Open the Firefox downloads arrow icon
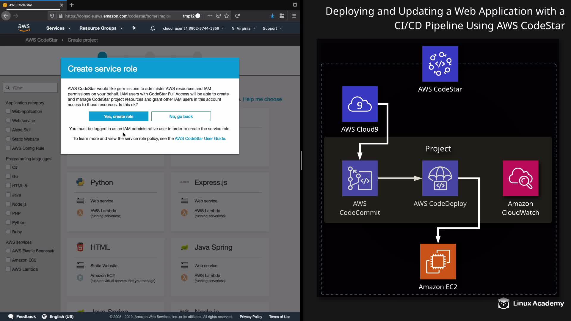Screen dimensions: 571x321 pyautogui.click(x=272, y=16)
